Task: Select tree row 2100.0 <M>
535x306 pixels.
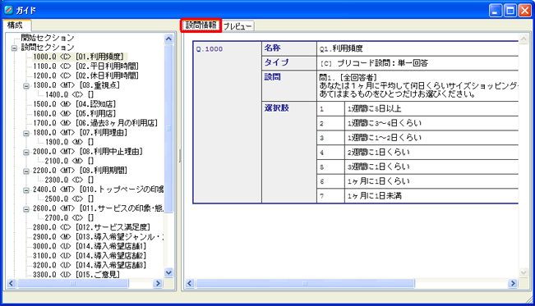Action: tap(69, 161)
